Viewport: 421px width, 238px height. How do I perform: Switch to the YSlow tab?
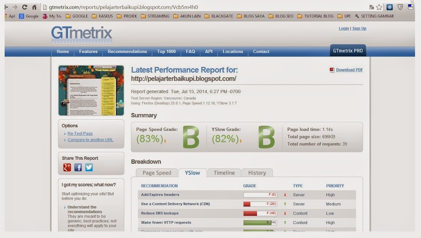click(192, 173)
